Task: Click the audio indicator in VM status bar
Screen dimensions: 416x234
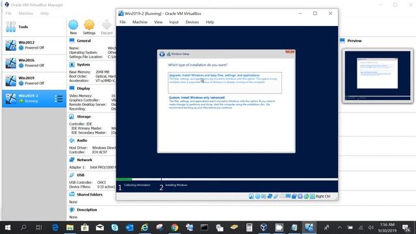Action: pos(264,196)
